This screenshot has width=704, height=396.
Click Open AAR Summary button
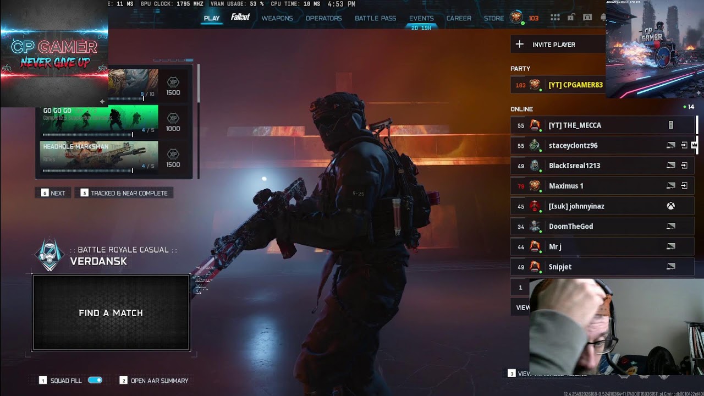tap(154, 381)
